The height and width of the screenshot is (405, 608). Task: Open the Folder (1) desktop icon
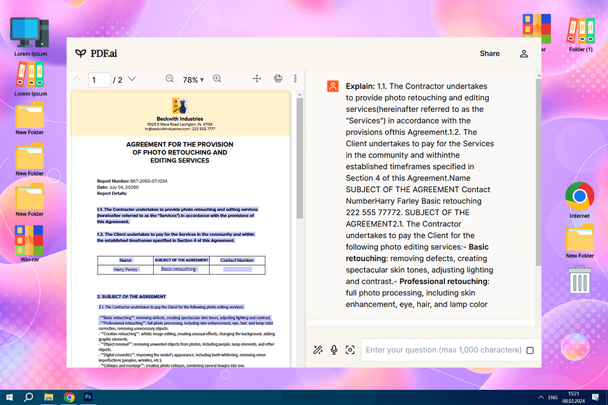tap(581, 35)
